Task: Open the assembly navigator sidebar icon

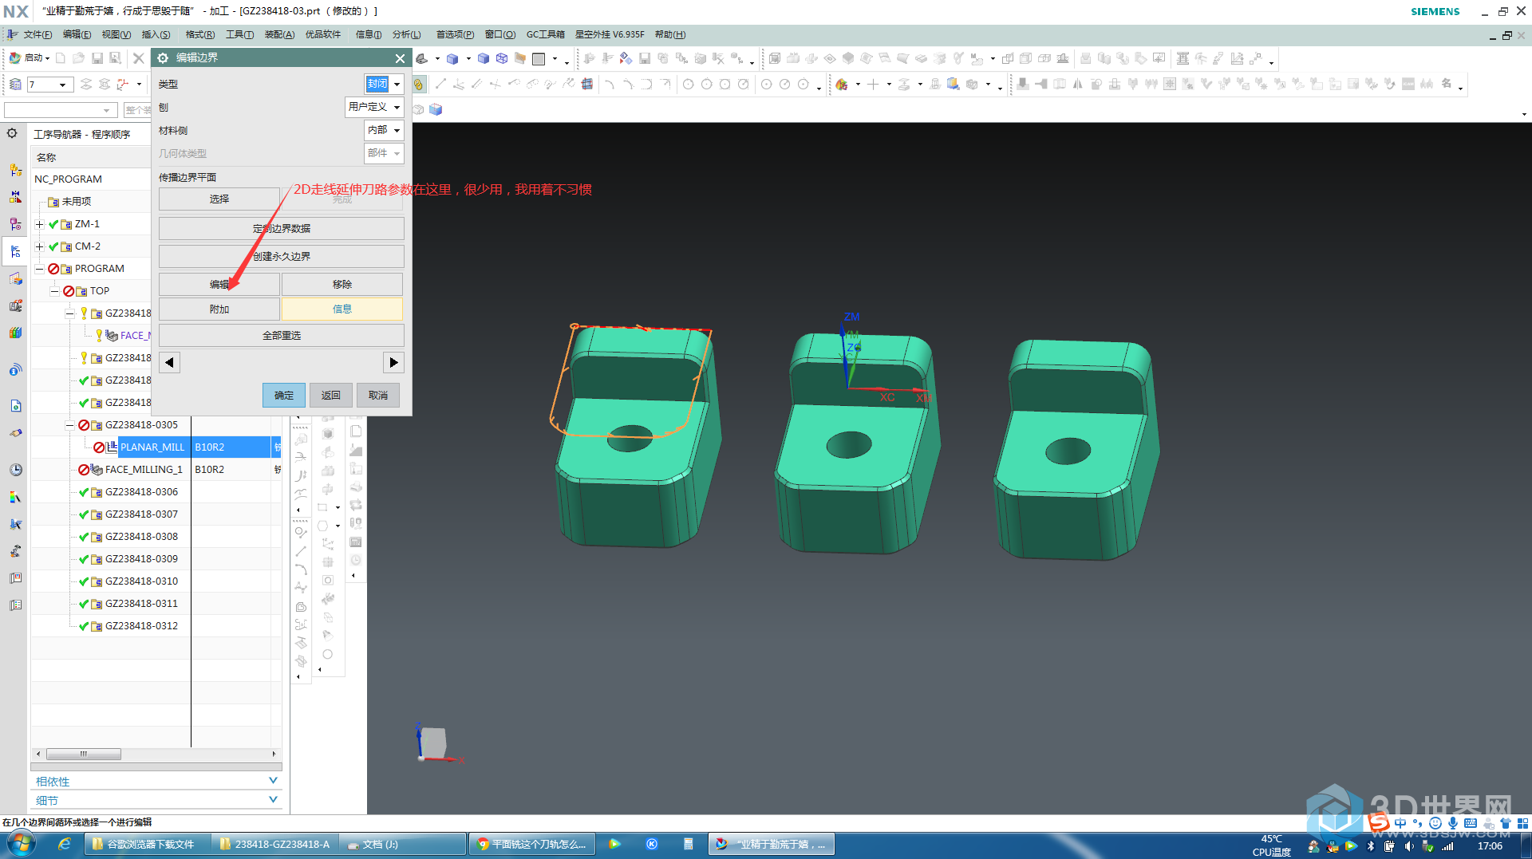Action: pyautogui.click(x=15, y=170)
